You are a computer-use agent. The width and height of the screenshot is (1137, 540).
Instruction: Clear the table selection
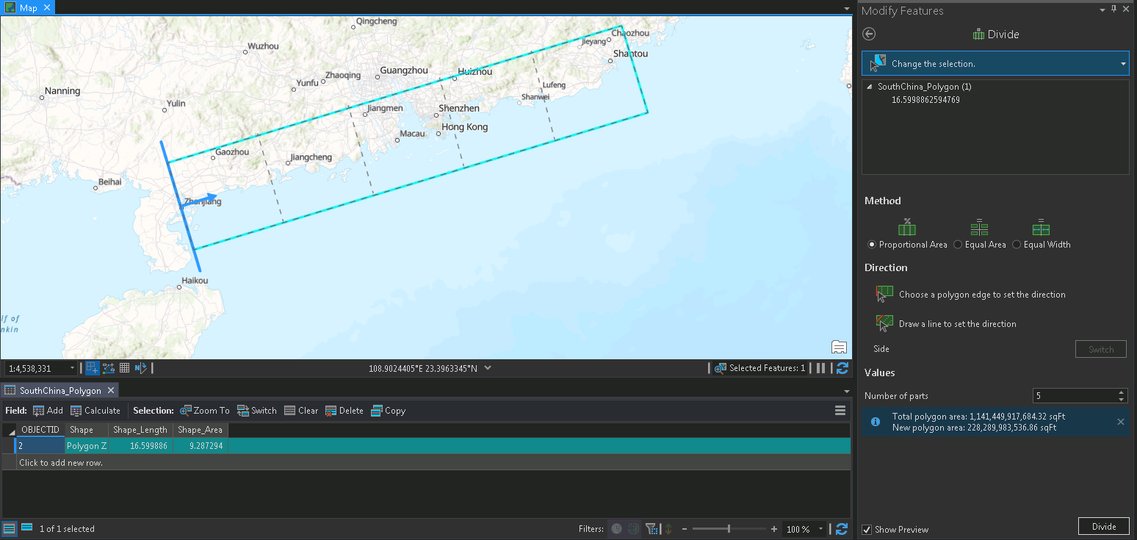(x=301, y=411)
